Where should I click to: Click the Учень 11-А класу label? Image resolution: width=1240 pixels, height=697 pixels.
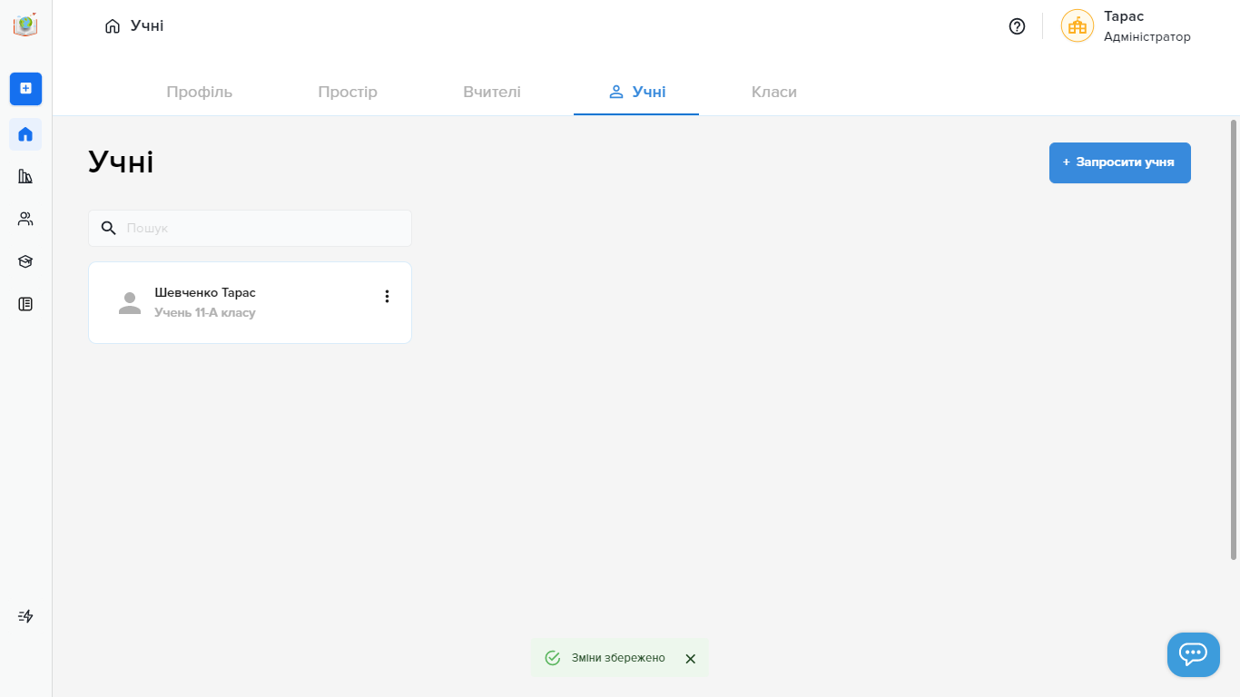(205, 312)
